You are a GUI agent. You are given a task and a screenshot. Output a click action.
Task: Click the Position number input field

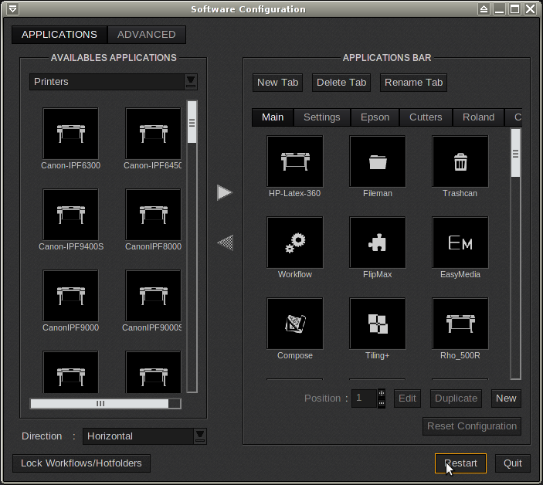coord(364,399)
